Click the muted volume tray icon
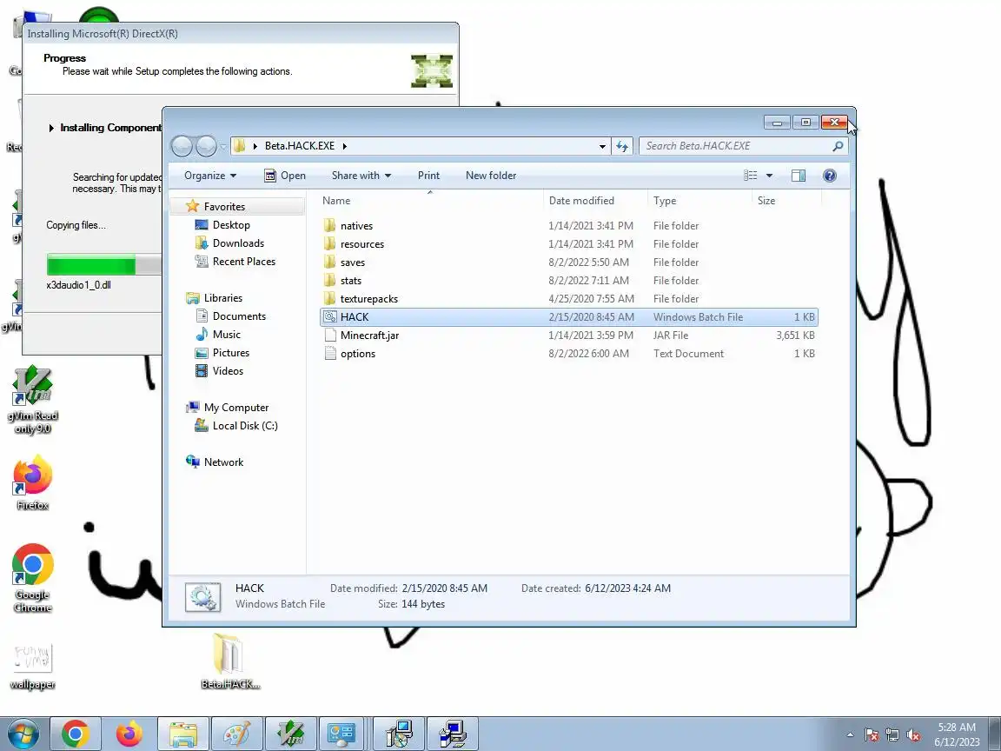This screenshot has width=1001, height=751. (913, 735)
